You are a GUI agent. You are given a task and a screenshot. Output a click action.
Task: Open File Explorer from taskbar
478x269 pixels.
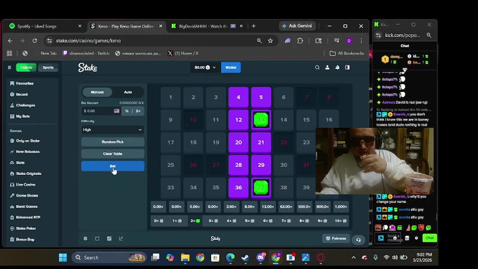[x=185, y=257]
